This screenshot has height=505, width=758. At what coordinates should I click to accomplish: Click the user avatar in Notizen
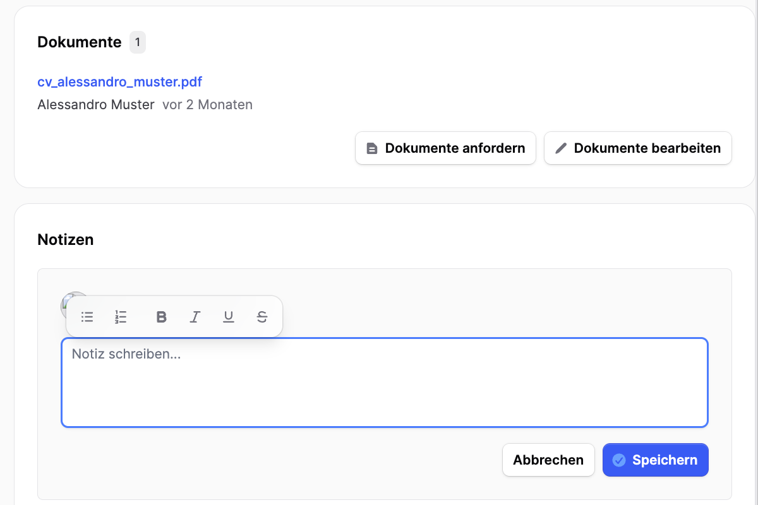click(65, 301)
